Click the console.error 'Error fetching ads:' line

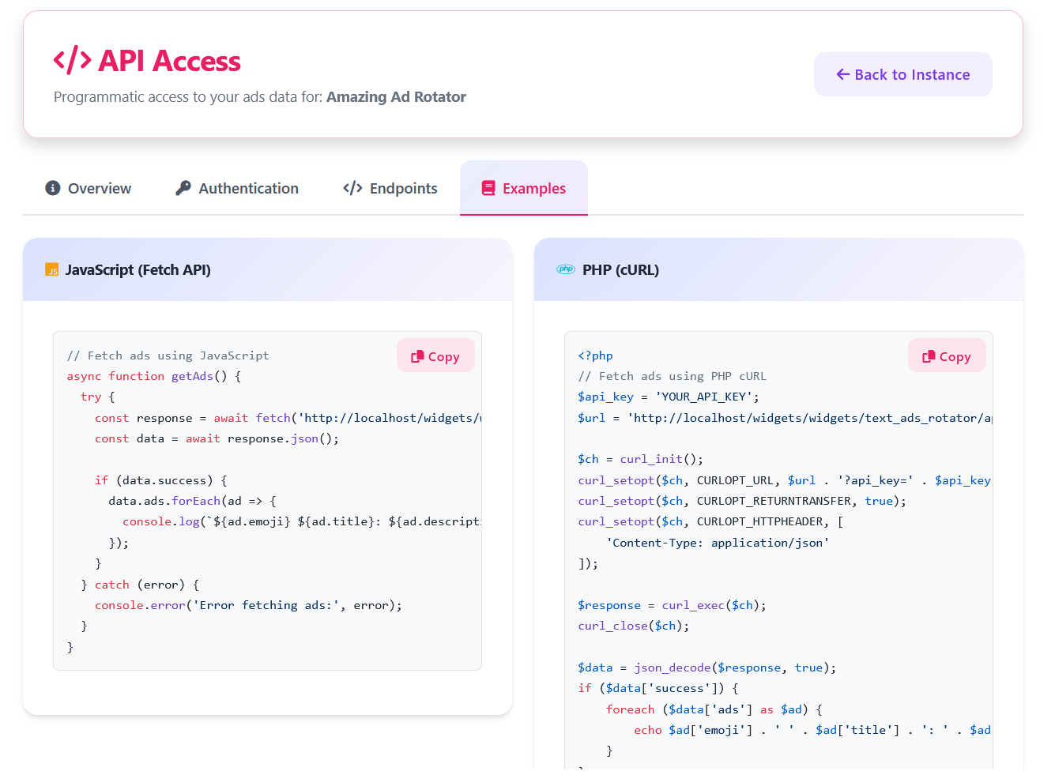tap(248, 605)
